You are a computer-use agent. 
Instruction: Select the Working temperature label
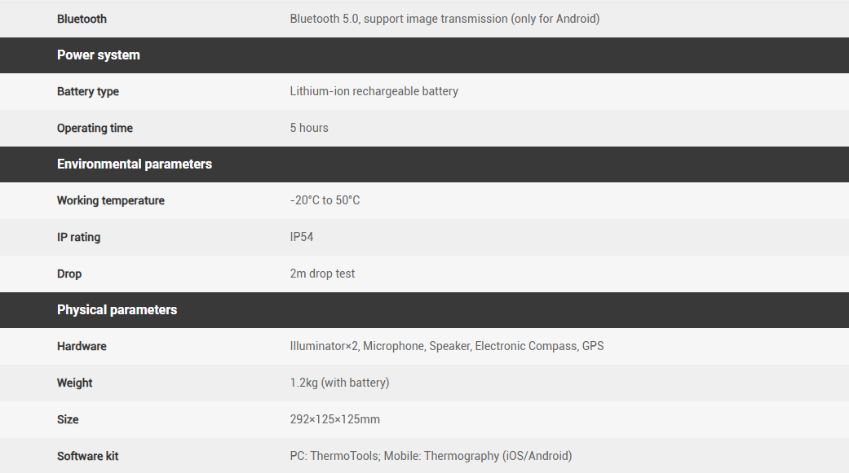[x=111, y=201]
